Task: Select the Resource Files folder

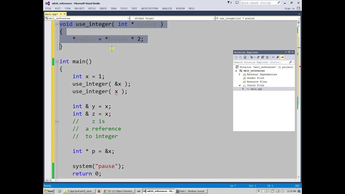Action: [257, 82]
